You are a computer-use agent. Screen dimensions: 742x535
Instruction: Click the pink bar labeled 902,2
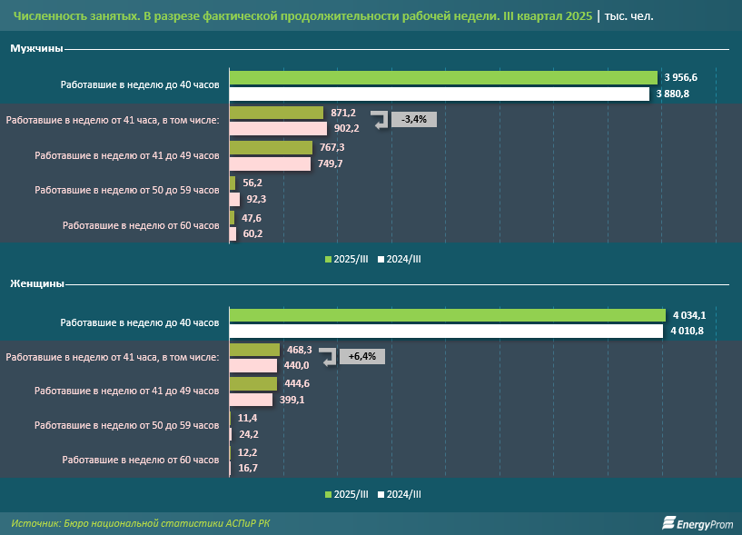(x=278, y=129)
